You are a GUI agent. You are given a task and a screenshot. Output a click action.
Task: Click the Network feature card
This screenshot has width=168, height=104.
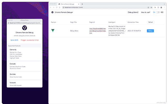[25, 84]
